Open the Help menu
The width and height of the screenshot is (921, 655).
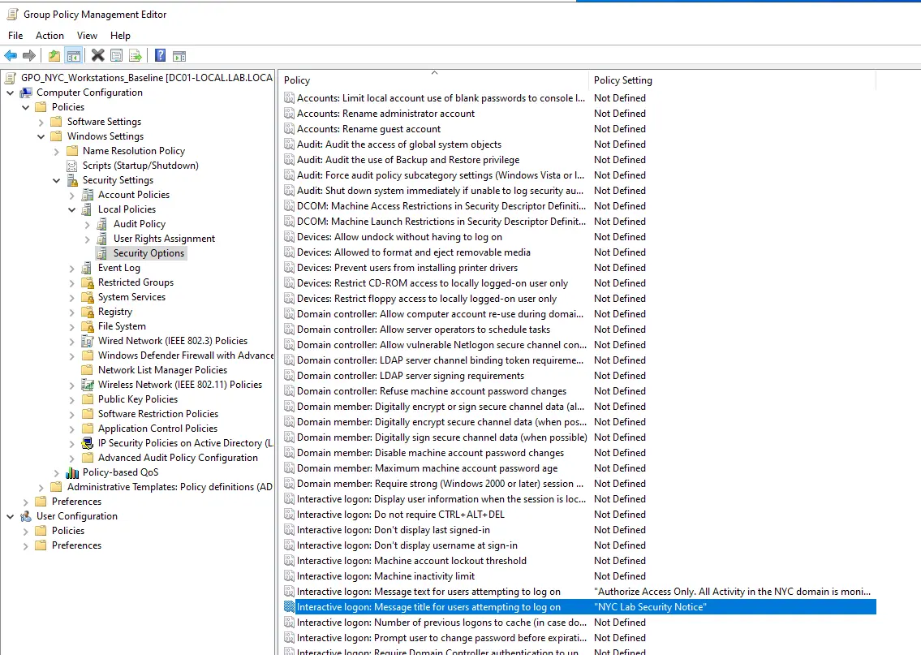click(120, 35)
